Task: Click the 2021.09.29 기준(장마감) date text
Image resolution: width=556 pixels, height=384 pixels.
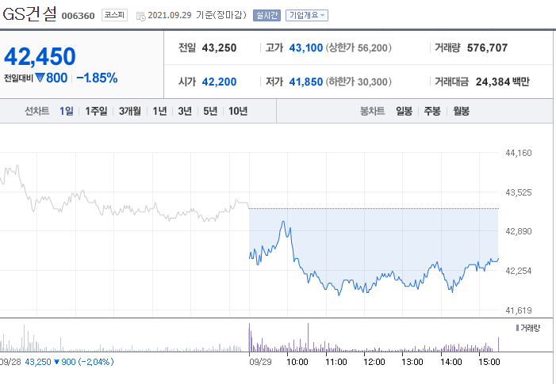Action: (197, 15)
